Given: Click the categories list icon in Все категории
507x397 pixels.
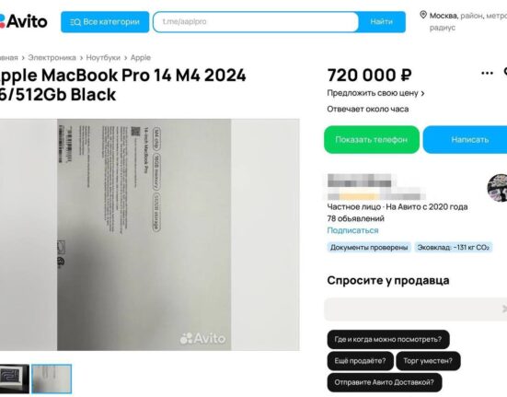Looking at the screenshot, I should (75, 22).
